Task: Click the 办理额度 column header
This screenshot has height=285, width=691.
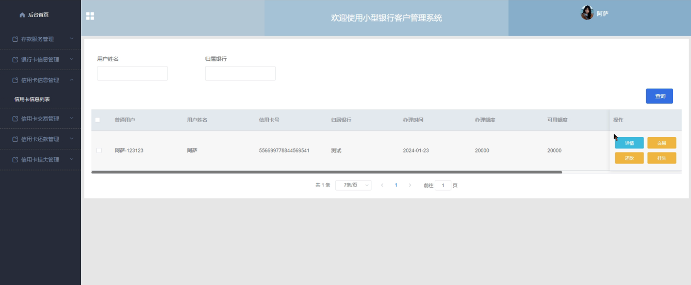Action: [x=485, y=120]
